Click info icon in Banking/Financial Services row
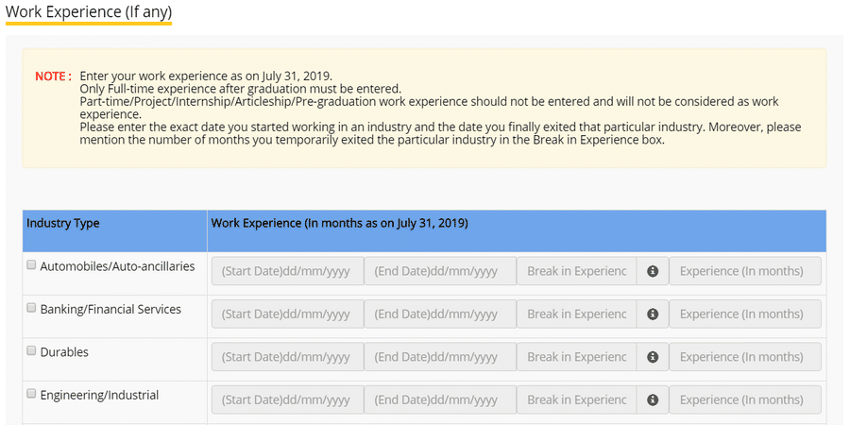Image resolution: width=850 pixels, height=425 pixels. click(653, 314)
